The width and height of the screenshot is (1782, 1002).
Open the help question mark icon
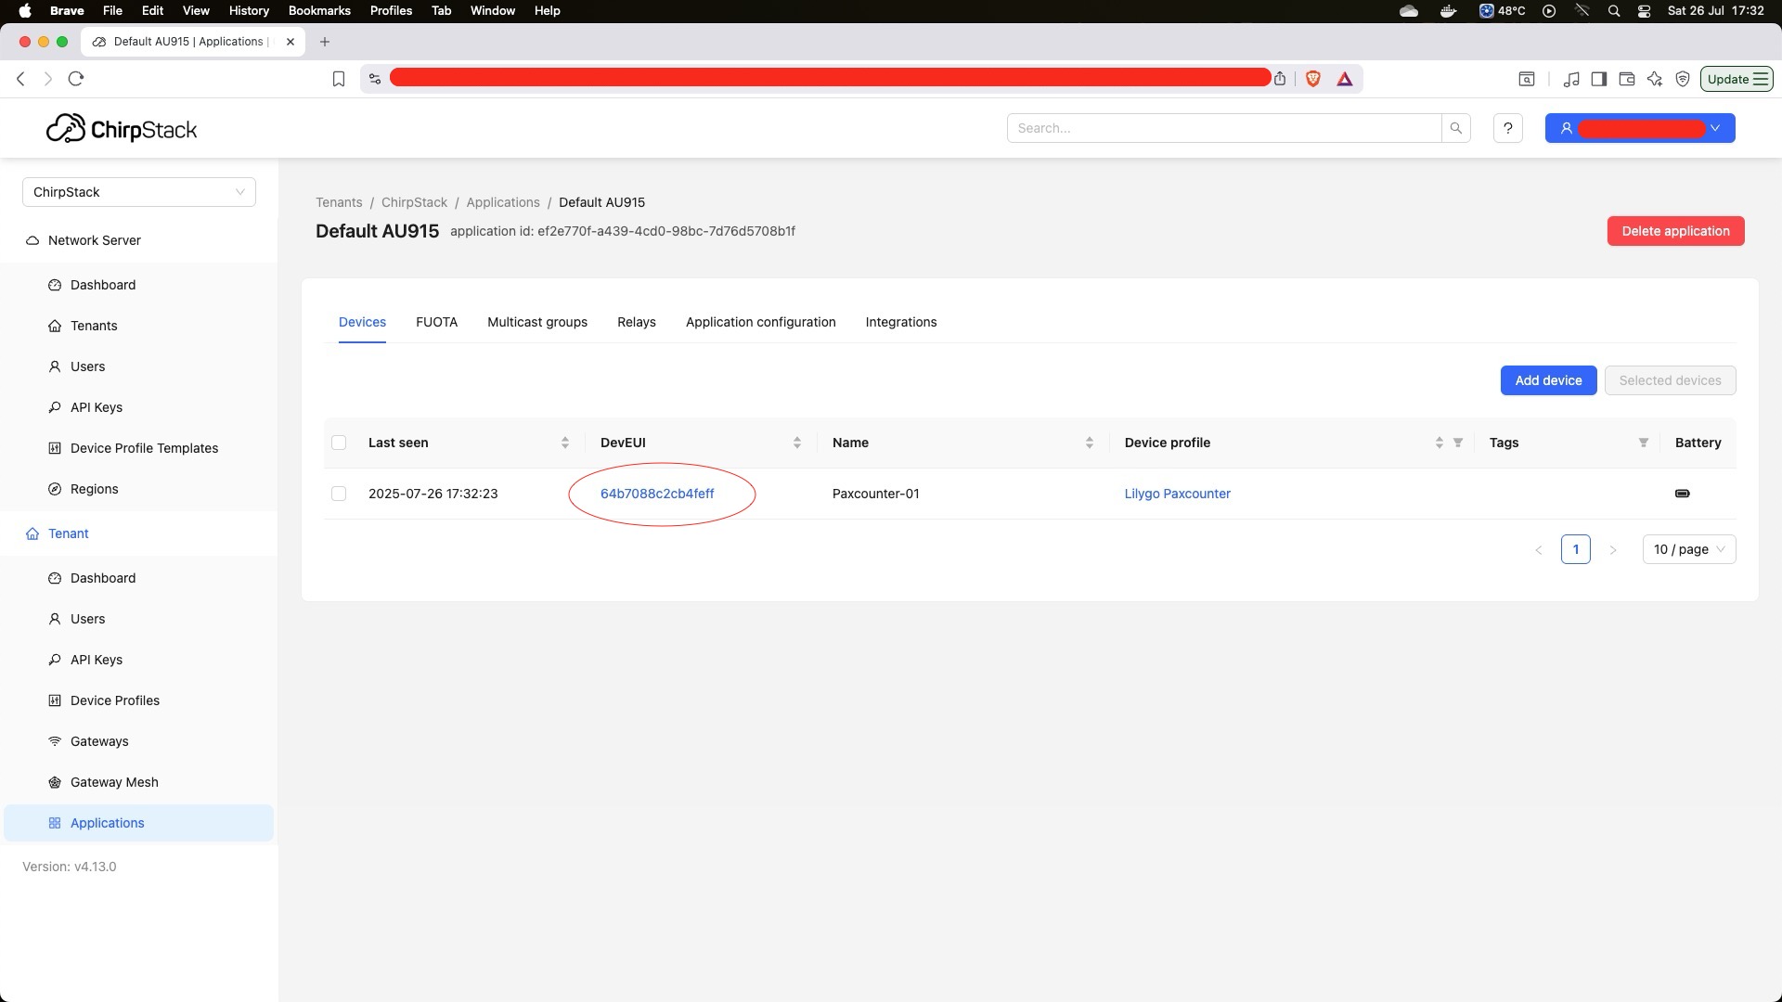coord(1507,128)
